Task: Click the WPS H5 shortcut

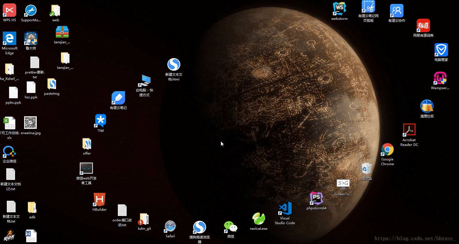Action: (x=10, y=11)
